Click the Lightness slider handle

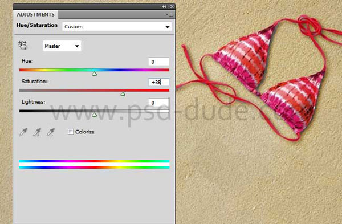coord(94,115)
